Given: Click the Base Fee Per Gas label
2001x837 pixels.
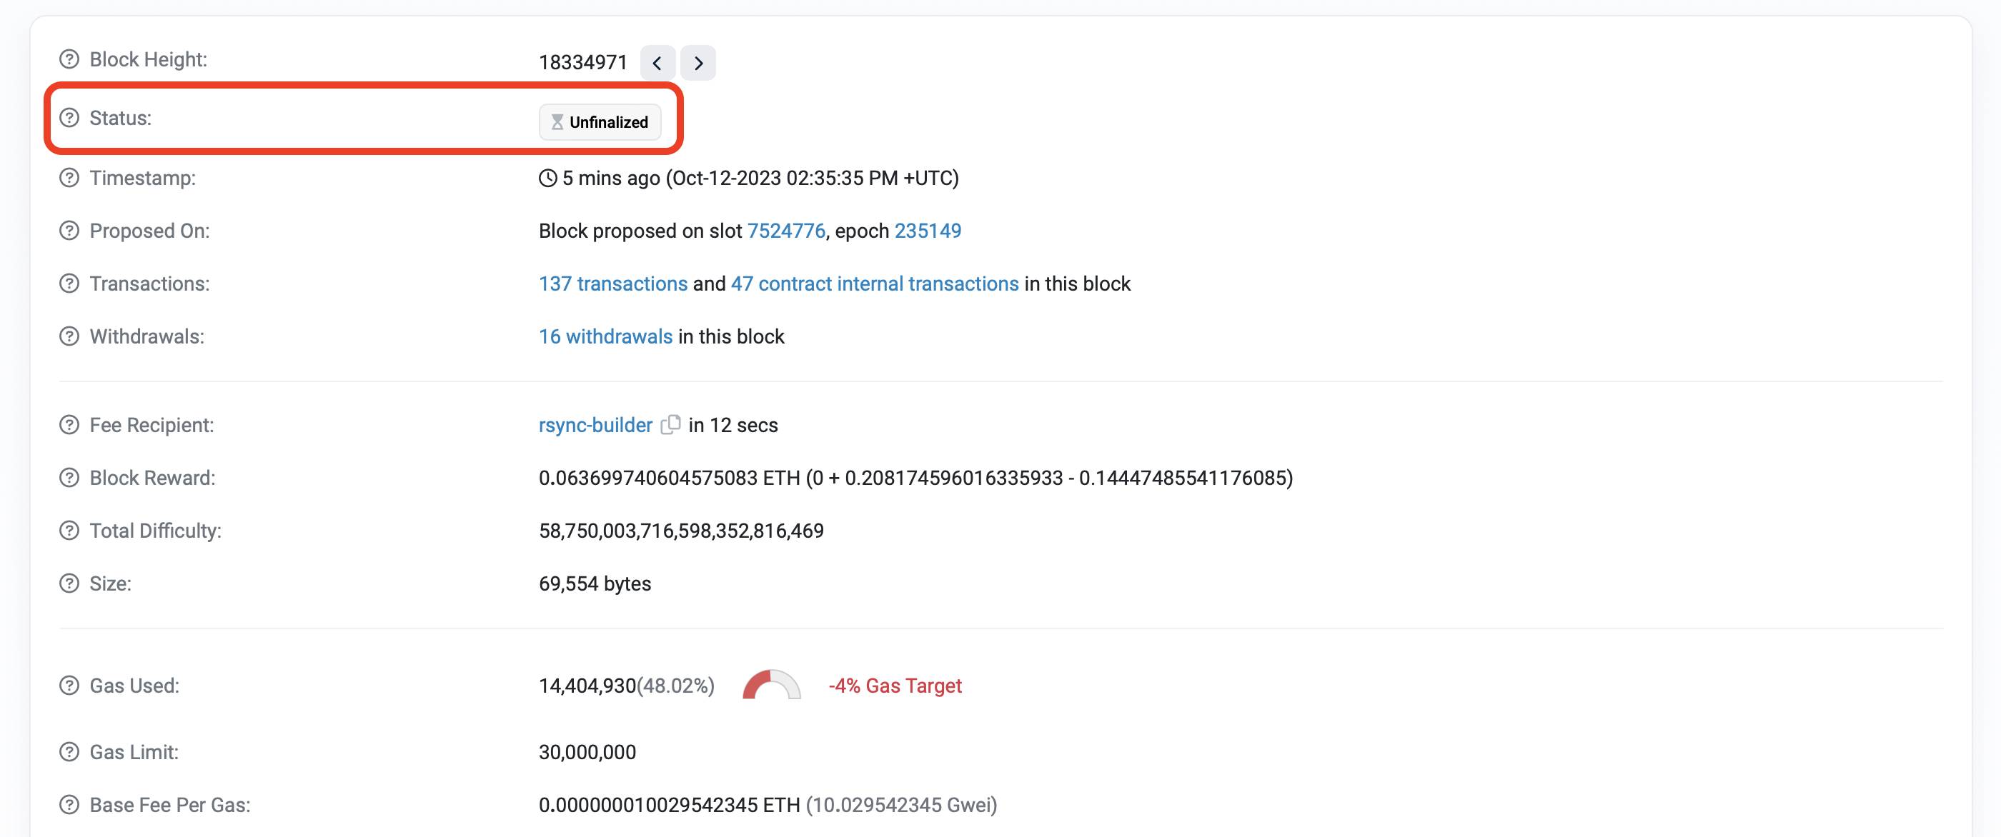Looking at the screenshot, I should pos(170,804).
